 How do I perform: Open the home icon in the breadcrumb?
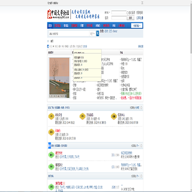(48, 41)
